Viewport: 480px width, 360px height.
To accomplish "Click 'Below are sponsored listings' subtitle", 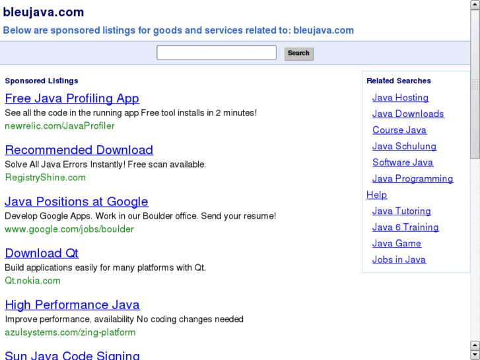I will (x=178, y=30).
